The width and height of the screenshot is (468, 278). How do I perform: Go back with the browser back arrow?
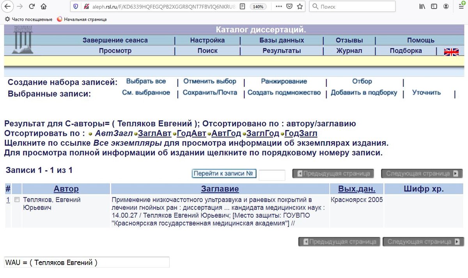click(x=7, y=6)
